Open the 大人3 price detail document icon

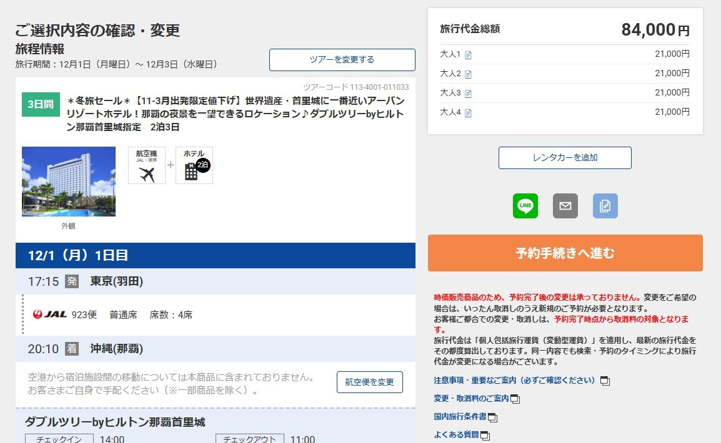pyautogui.click(x=469, y=94)
